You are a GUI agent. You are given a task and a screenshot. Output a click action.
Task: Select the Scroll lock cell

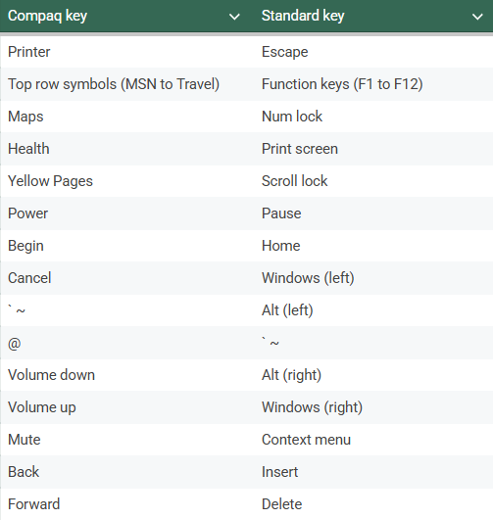[373, 181]
